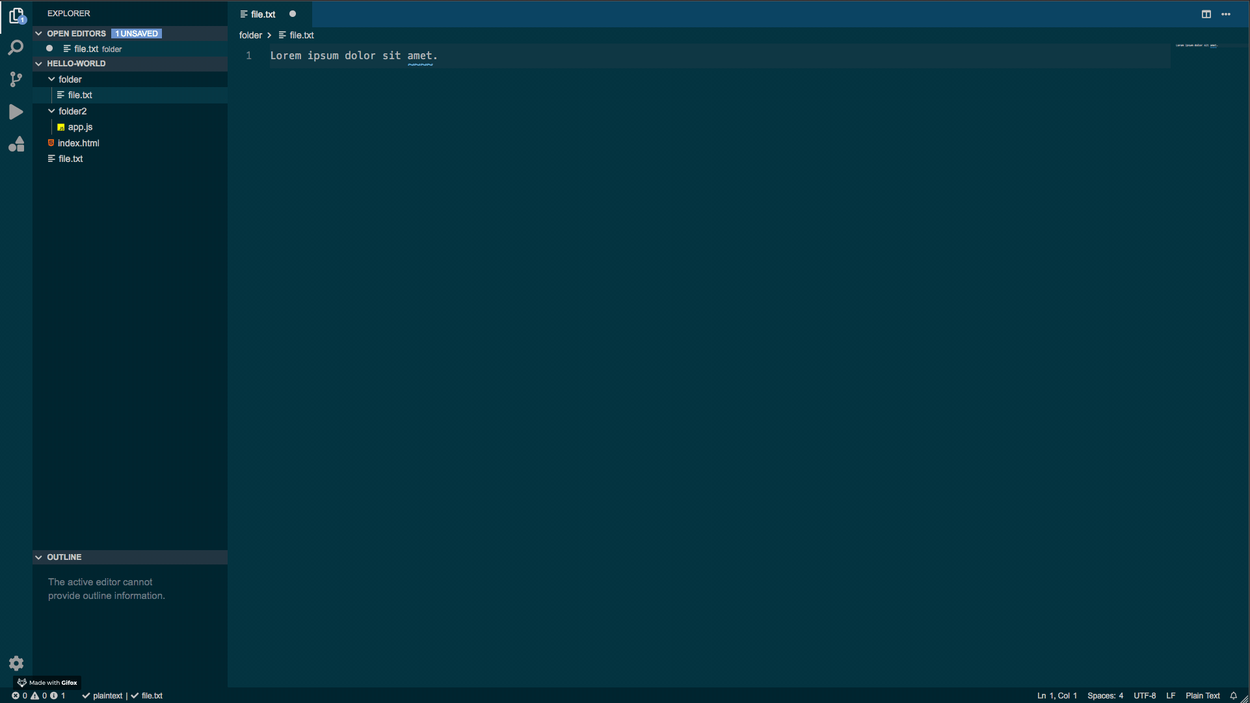Click the Split Editor Right icon
The width and height of the screenshot is (1250, 703).
tap(1206, 14)
